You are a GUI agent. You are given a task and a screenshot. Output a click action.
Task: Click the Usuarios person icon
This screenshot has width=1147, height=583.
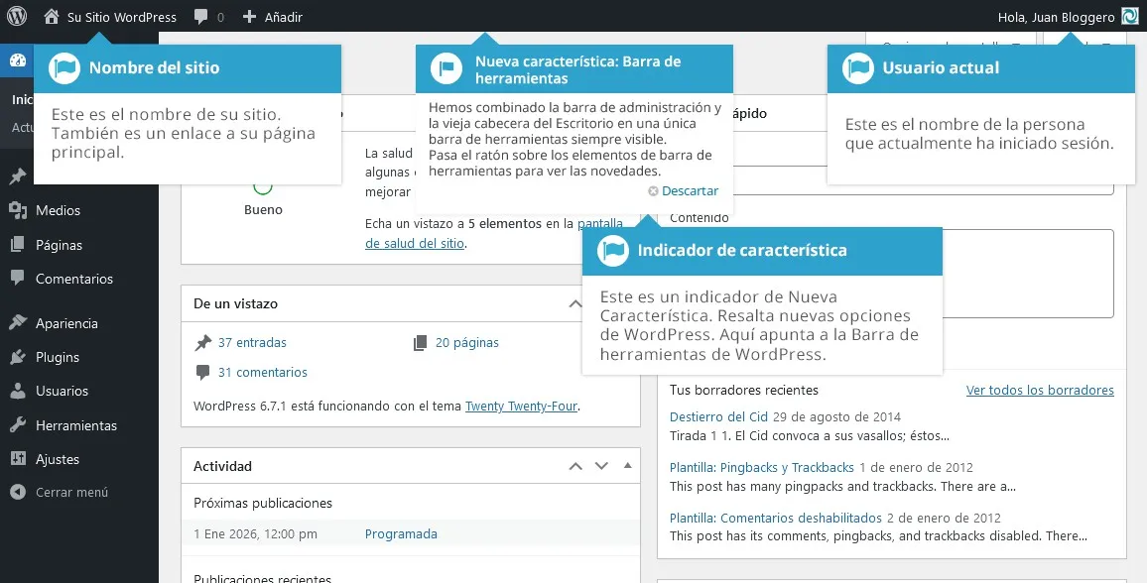18,391
